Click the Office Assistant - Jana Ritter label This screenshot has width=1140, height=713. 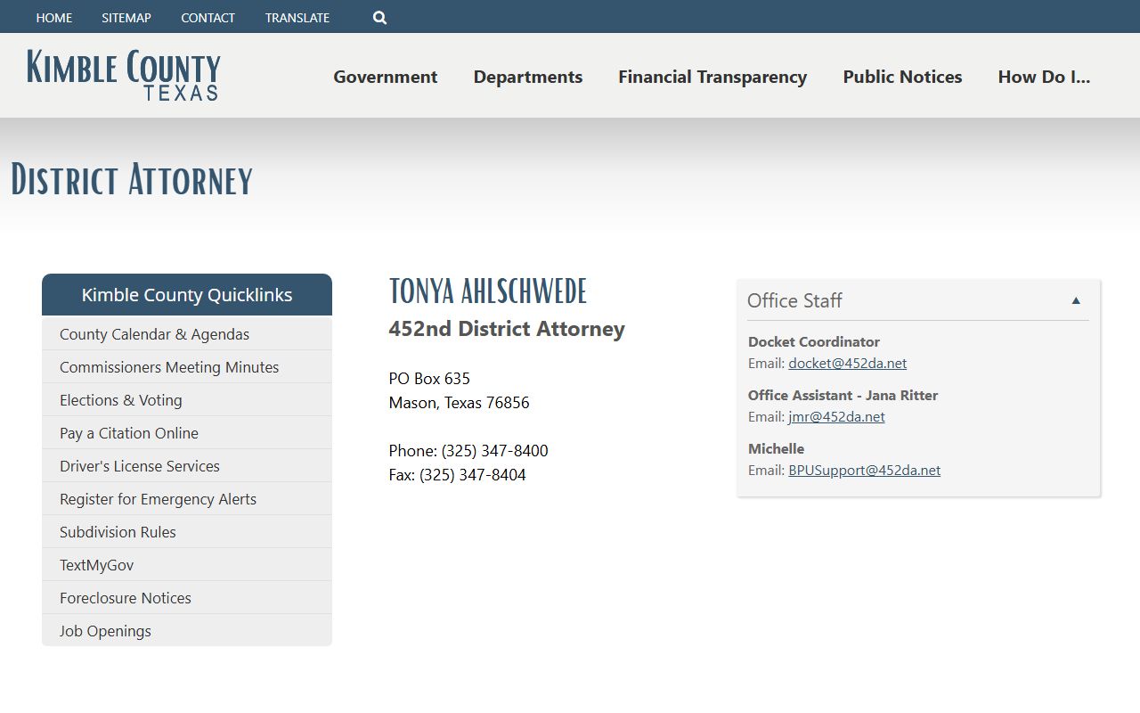click(843, 395)
